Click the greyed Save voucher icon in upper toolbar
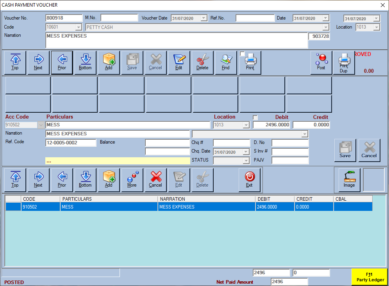The height and width of the screenshot is (286, 389). pos(132,63)
